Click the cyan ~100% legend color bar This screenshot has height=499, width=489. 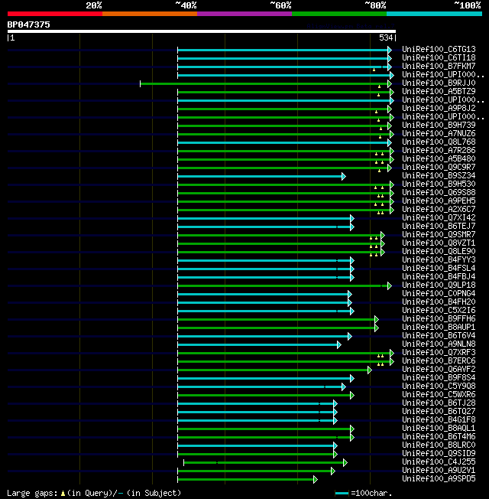pyautogui.click(x=434, y=14)
